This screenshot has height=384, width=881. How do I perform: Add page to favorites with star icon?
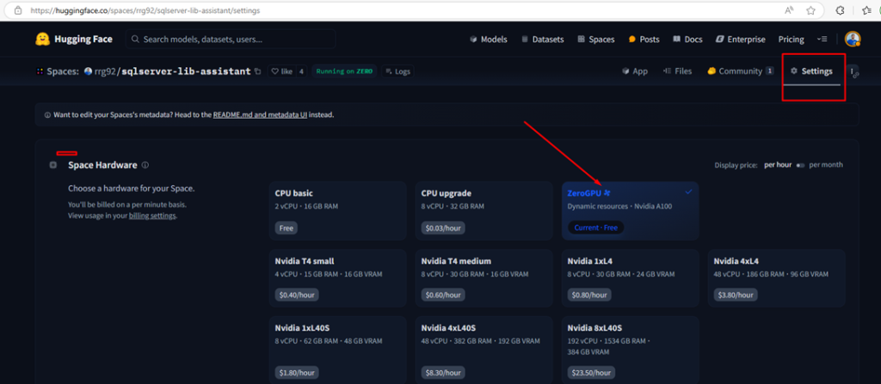tap(810, 10)
